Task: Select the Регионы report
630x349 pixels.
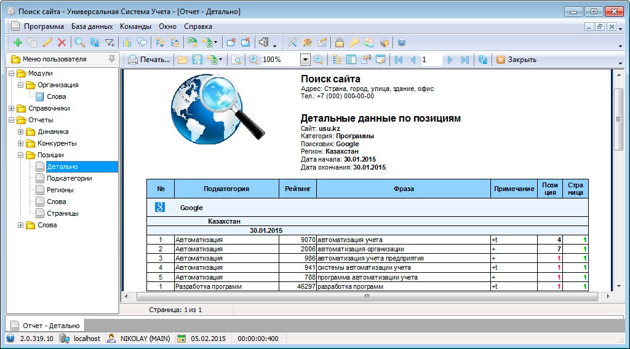Action: [60, 190]
